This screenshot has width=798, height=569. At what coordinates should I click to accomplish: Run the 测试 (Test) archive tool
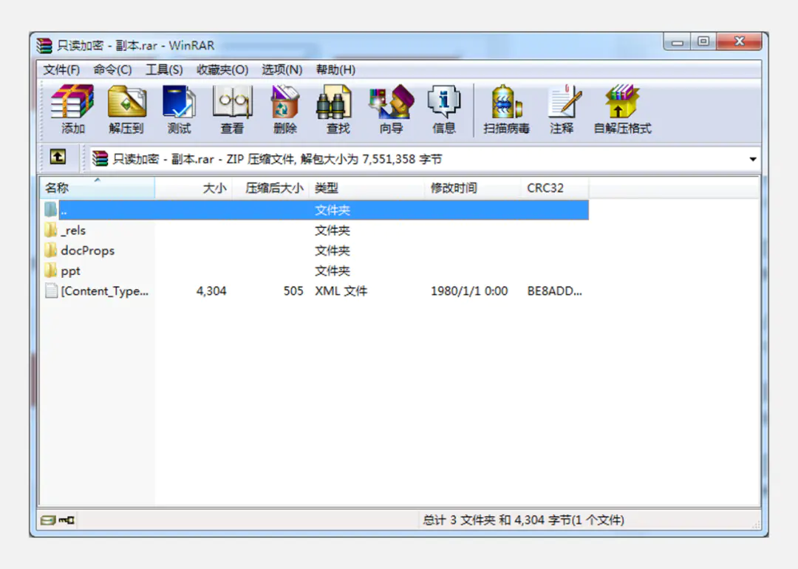179,109
